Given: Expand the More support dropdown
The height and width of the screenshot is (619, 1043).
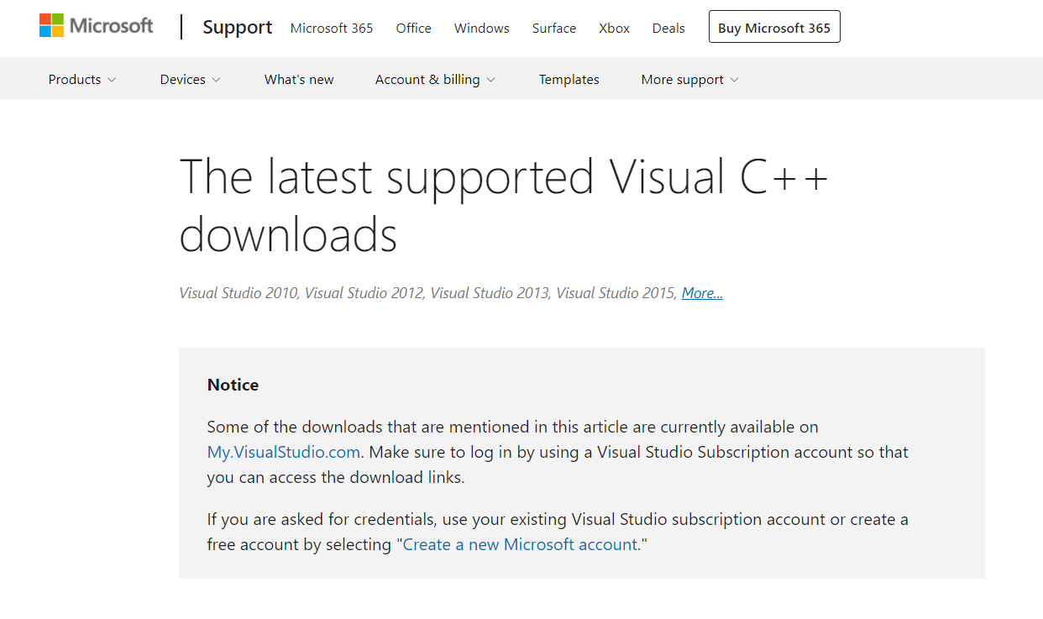Looking at the screenshot, I should (x=689, y=79).
